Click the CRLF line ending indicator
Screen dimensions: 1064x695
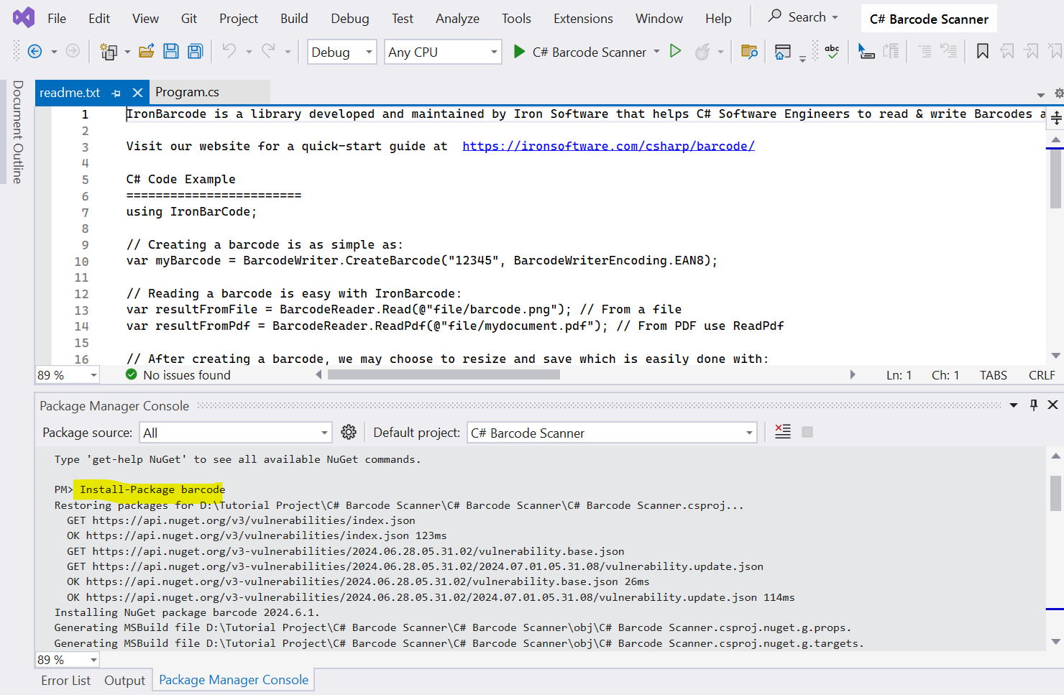coord(1042,375)
